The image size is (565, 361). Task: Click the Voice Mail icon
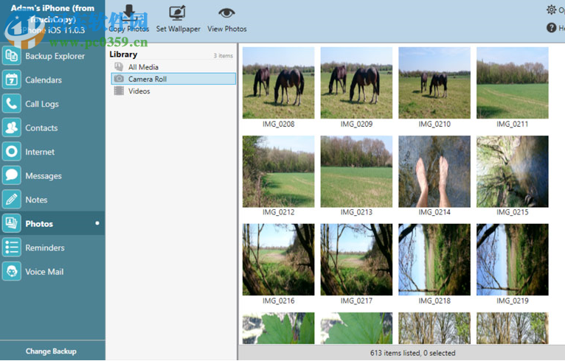pos(12,271)
